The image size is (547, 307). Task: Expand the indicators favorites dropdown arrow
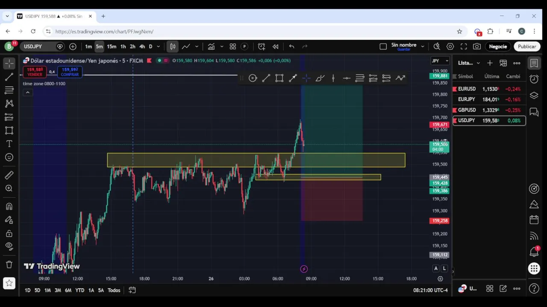(221, 46)
